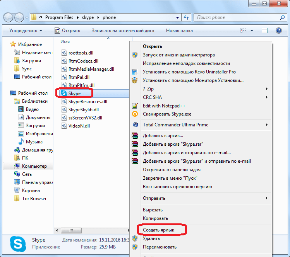Click scrollbar left arrow in file list

click(x=57, y=230)
